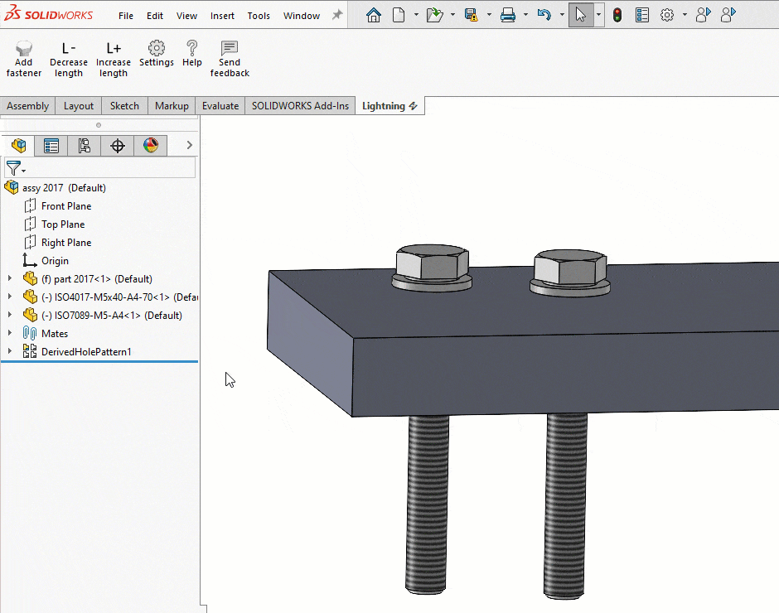This screenshot has height=613, width=779.
Task: Pin the menu bar with pushpin
Action: click(336, 15)
